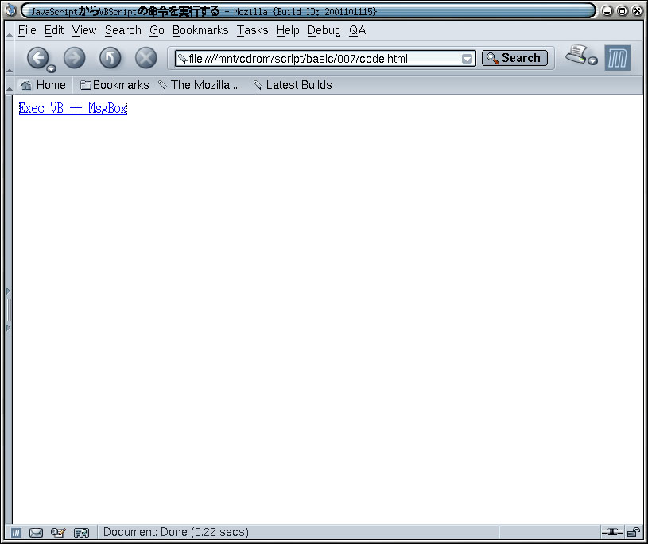Toggle the online/offline connection icon

[x=611, y=532]
